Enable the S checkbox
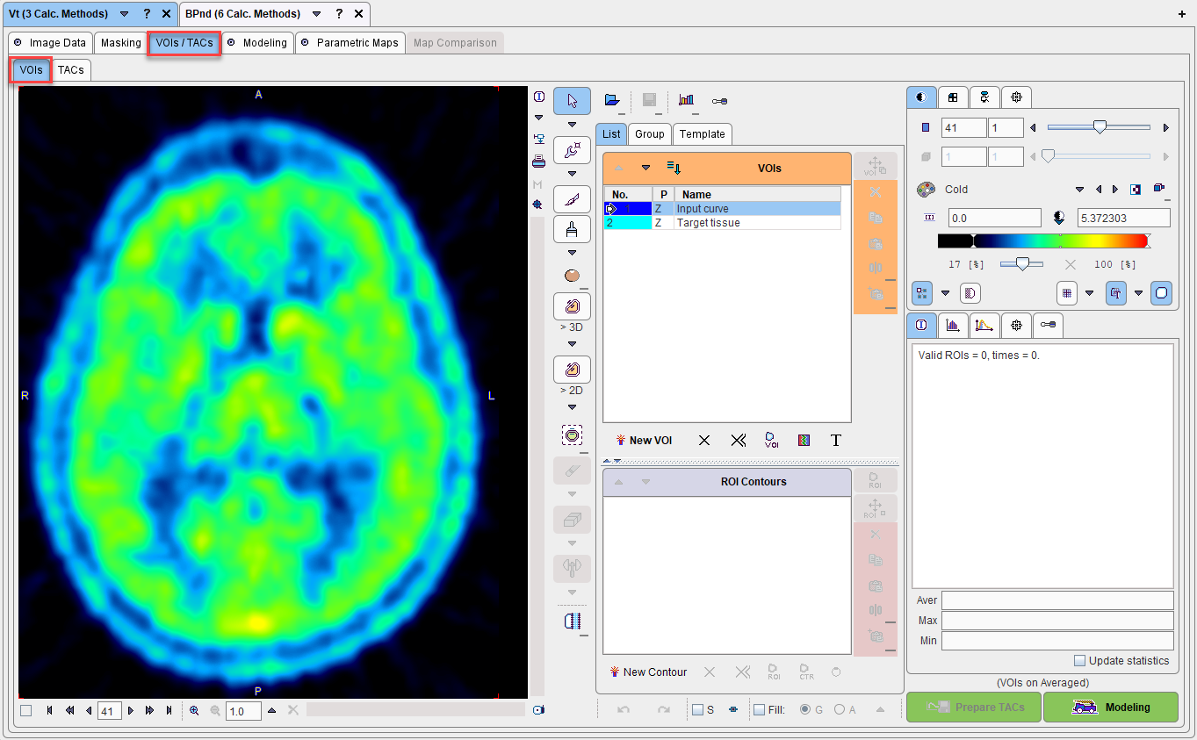This screenshot has width=1197, height=740. pyautogui.click(x=697, y=710)
